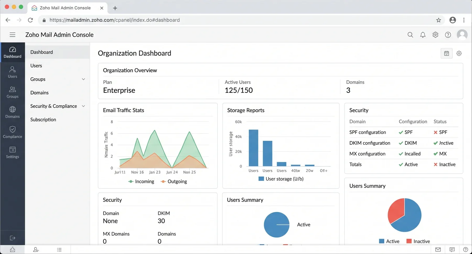
Task: Open the Settings icon in dark sidebar
Action: pyautogui.click(x=12, y=153)
